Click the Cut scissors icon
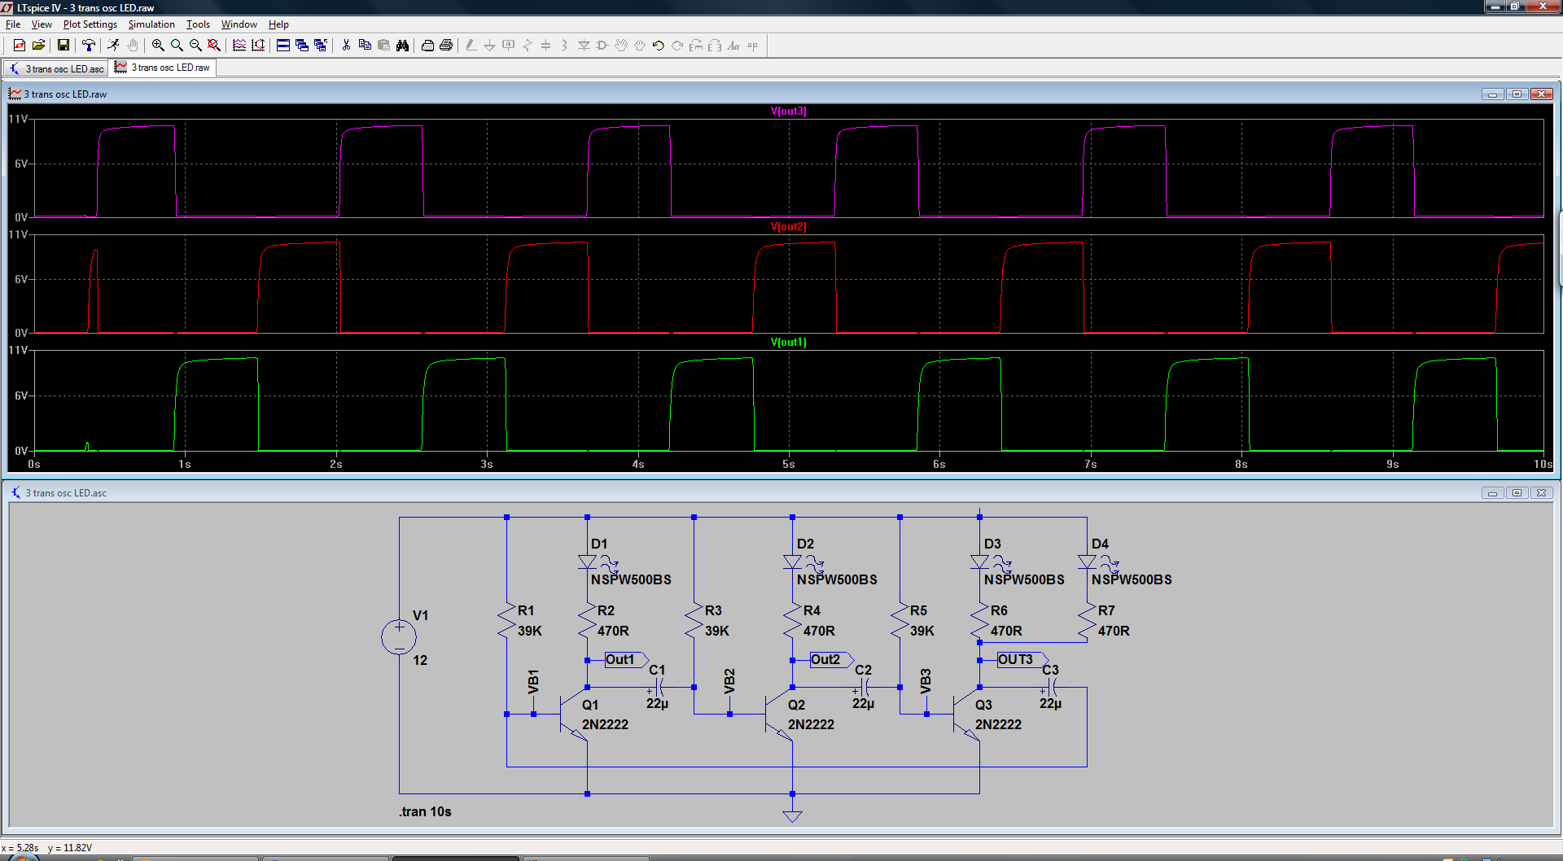Viewport: 1563px width, 861px height. tap(346, 46)
